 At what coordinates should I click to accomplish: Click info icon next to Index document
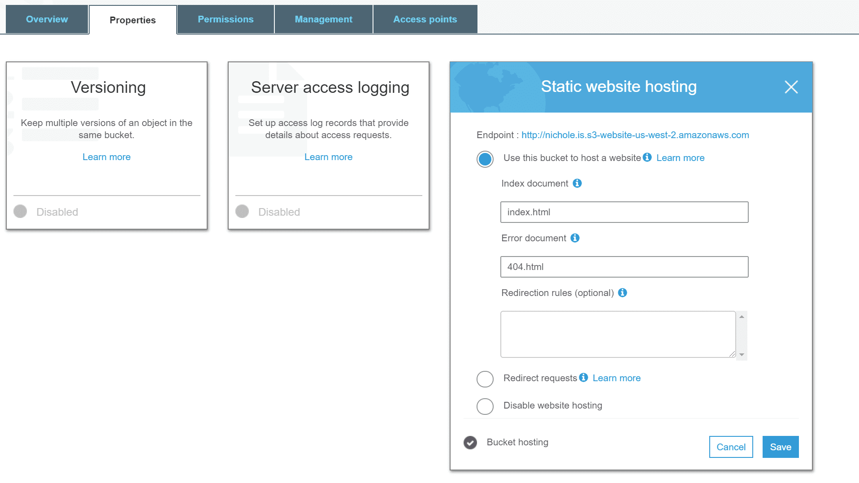click(x=577, y=183)
